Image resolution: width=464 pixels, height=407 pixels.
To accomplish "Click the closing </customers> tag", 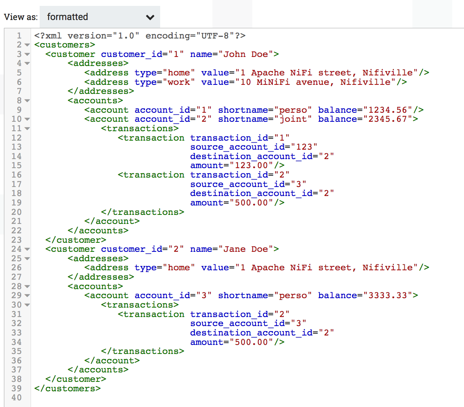I will (x=68, y=388).
